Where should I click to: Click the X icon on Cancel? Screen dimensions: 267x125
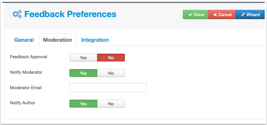tap(215, 15)
